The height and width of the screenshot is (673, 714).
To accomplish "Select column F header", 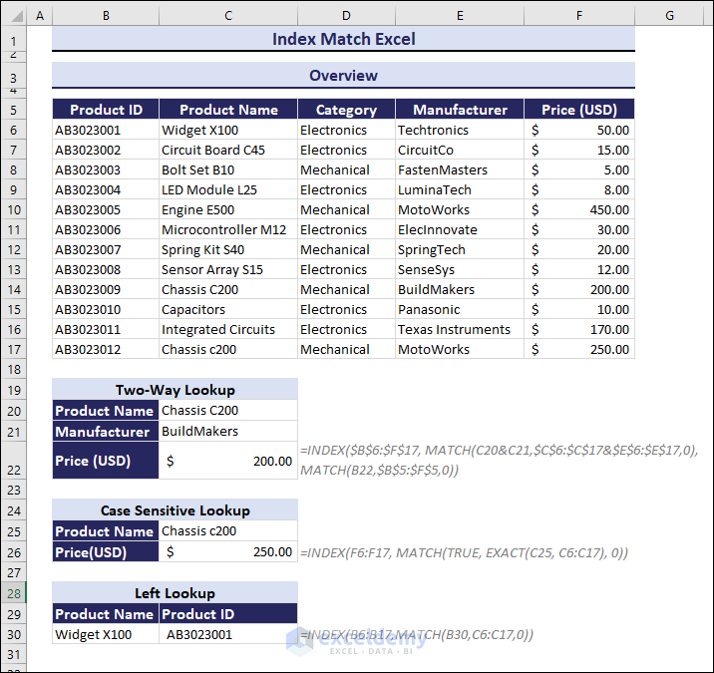I will coord(579,16).
